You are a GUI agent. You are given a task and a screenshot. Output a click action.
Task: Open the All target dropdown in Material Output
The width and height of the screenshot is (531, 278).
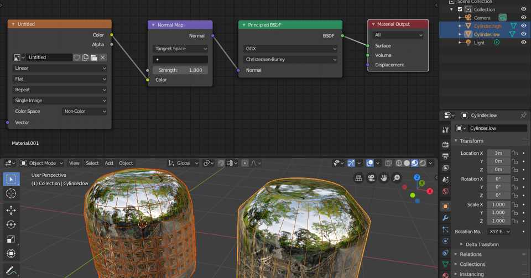pos(398,35)
